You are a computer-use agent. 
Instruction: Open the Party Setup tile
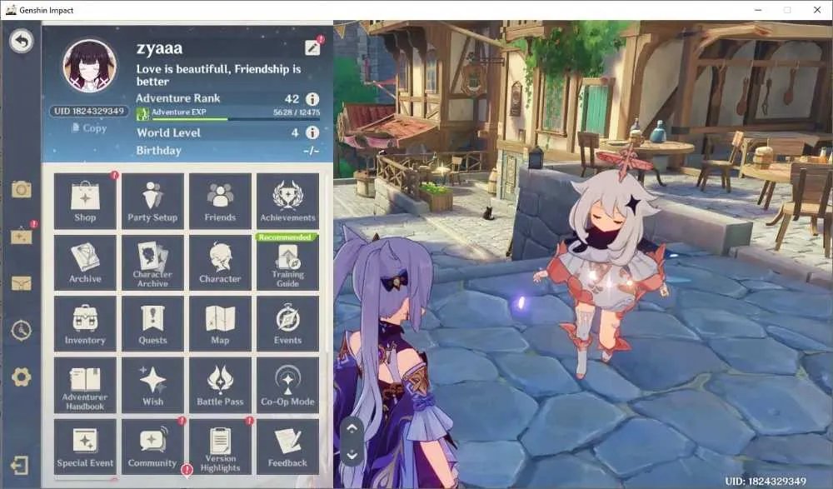tap(152, 201)
